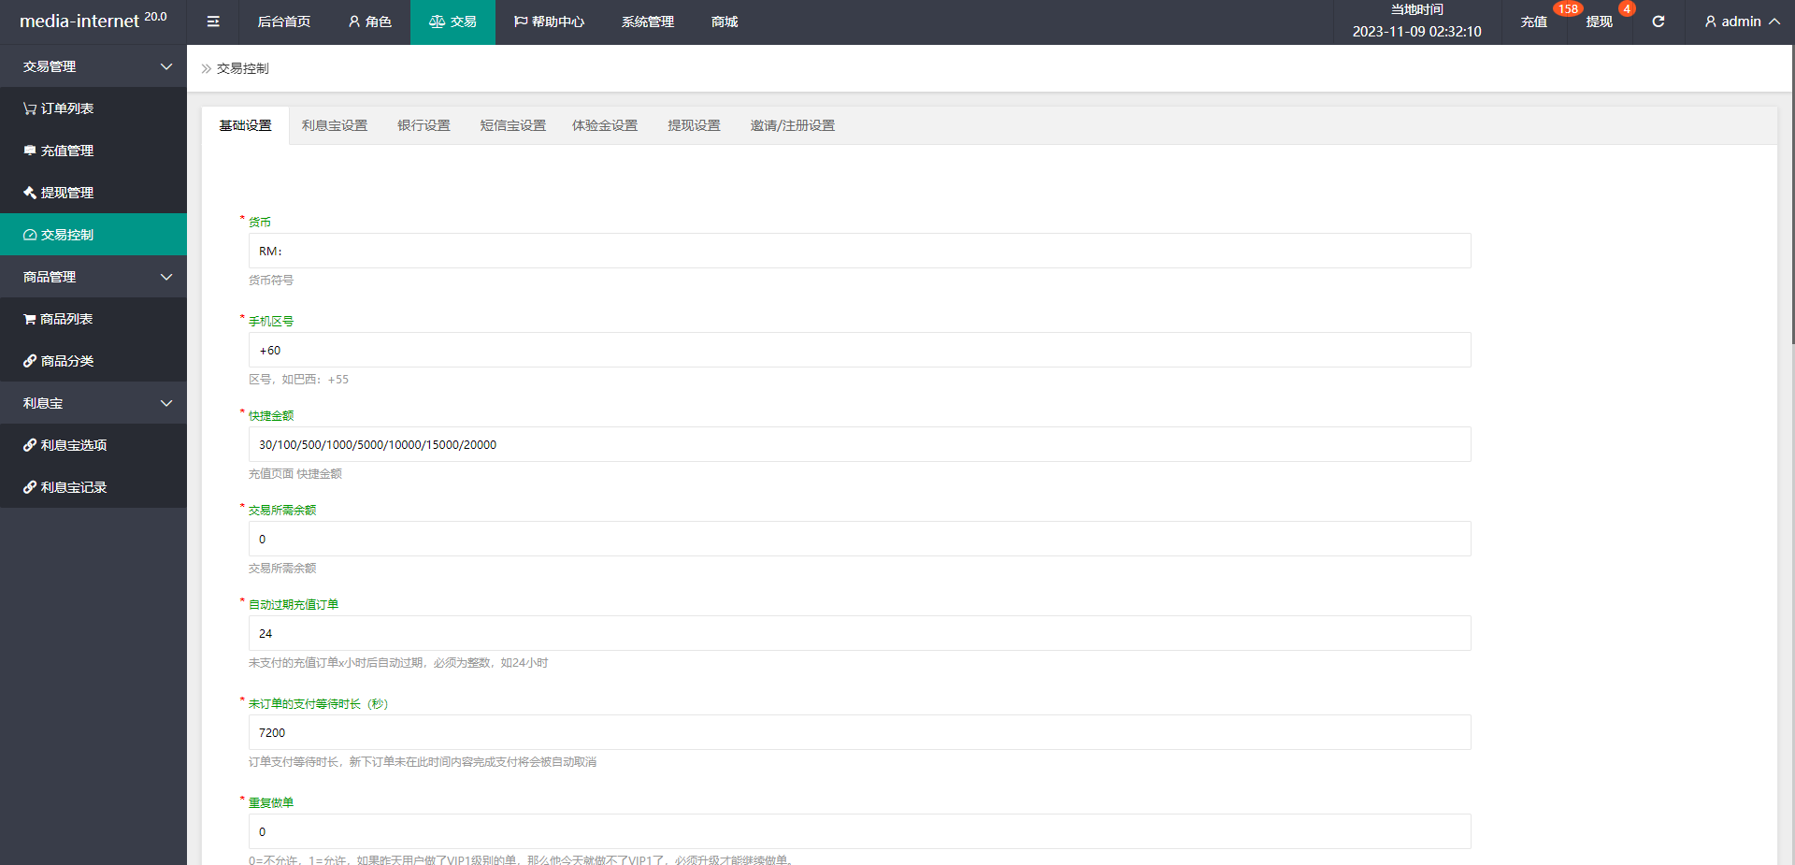Screen dimensions: 1795x865
Task: Click the 提现管理 gavel icon
Action: pyautogui.click(x=30, y=193)
